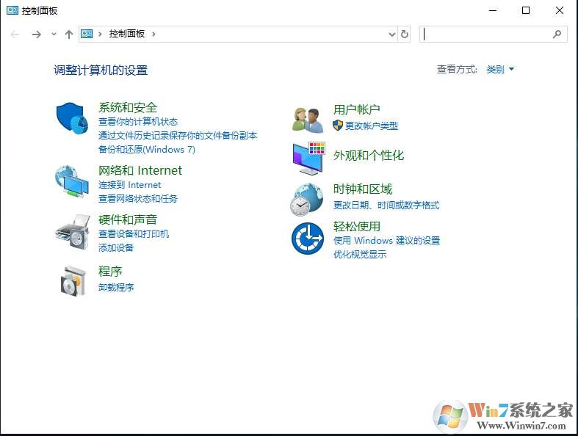The width and height of the screenshot is (578, 436).
Task: Go up one level with up arrow
Action: (69, 34)
